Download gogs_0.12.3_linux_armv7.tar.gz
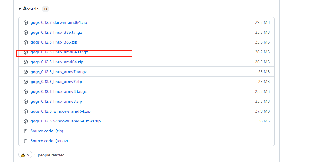The width and height of the screenshot is (309, 166). pos(59,72)
